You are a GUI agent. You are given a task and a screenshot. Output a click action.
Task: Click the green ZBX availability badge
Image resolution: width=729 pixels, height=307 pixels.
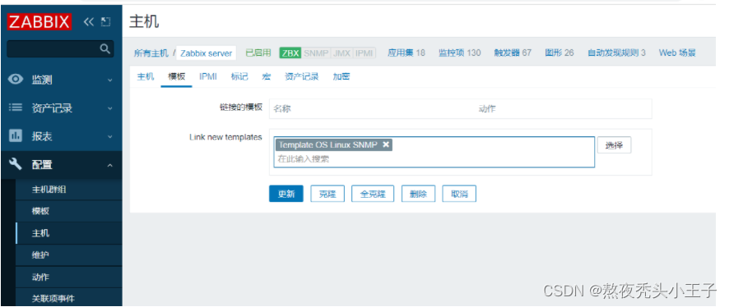290,53
